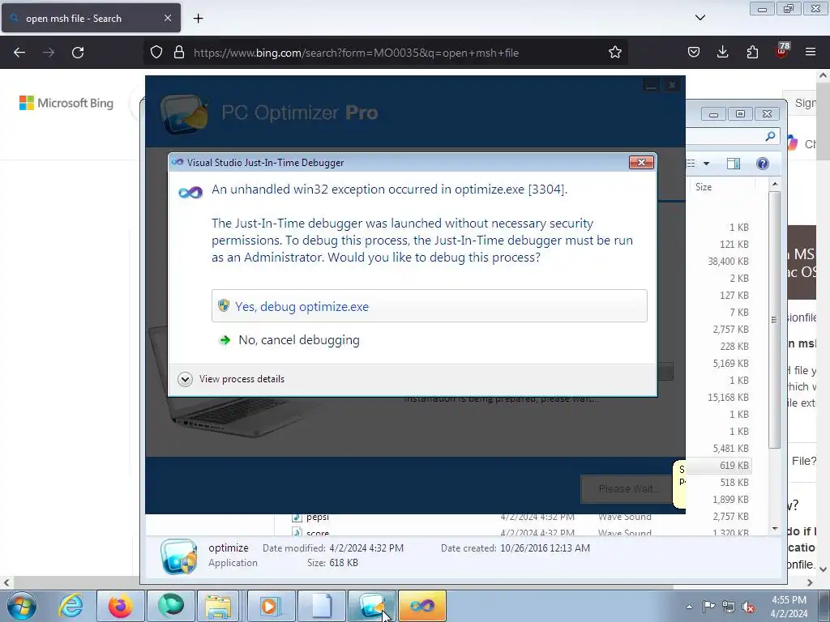Close the 'open msh file - Search' tab

point(168,18)
